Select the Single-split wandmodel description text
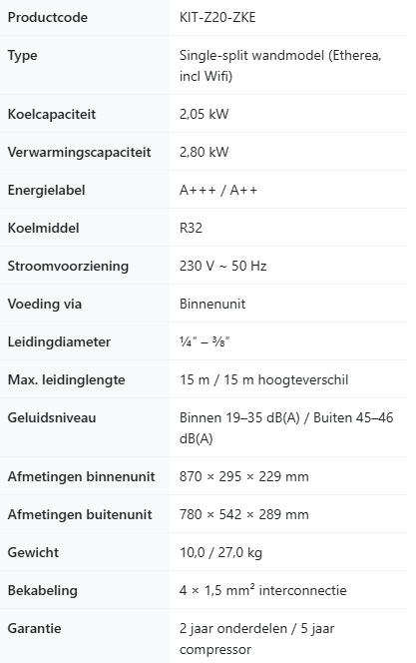Image resolution: width=416 pixels, height=663 pixels. tap(280, 66)
